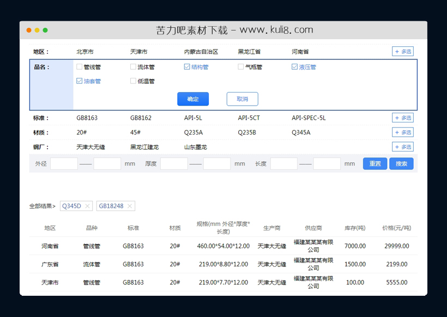Viewport: 447px width, 317px height.
Task: Enable the 低温管 checkbox
Action: pos(132,81)
